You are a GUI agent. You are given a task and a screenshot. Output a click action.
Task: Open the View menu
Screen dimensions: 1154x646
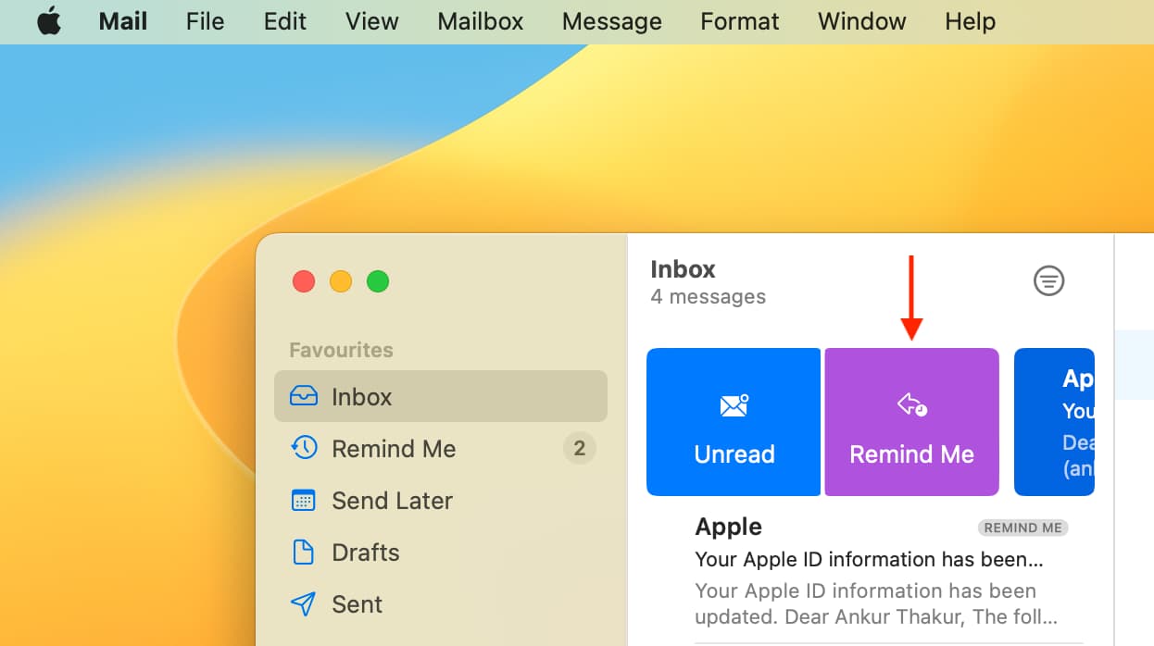pos(371,21)
